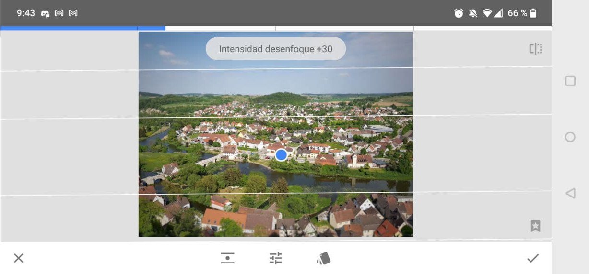Cancel the lens blur edit
589x274 pixels.
click(18, 258)
